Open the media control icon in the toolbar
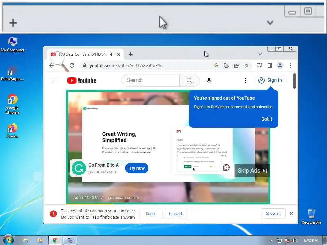Viewport: 327px width, 245px height. point(259,65)
